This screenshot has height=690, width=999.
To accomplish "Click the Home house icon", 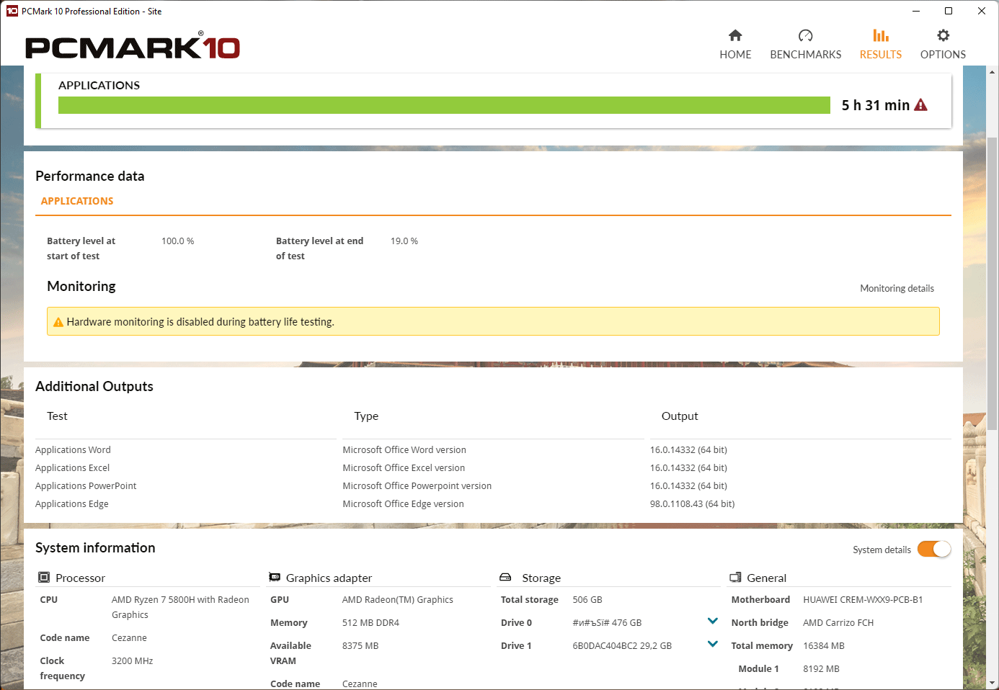I will click(735, 35).
